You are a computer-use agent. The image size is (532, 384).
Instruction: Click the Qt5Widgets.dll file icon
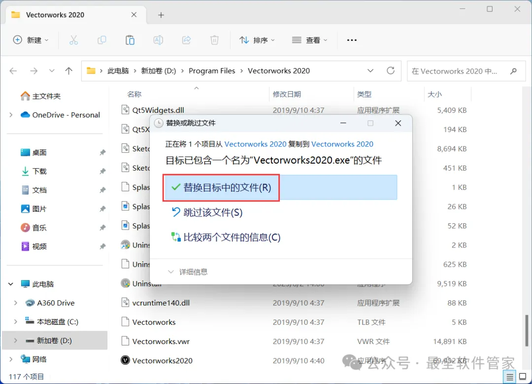[x=125, y=109]
